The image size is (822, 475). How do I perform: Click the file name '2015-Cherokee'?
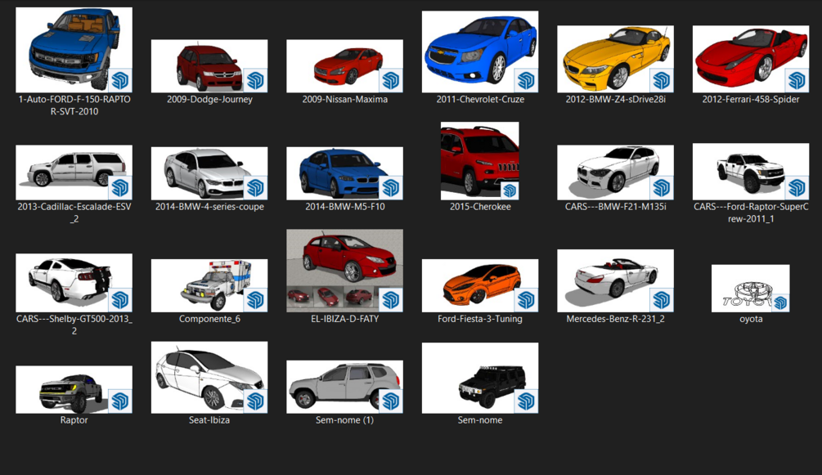pyautogui.click(x=480, y=207)
